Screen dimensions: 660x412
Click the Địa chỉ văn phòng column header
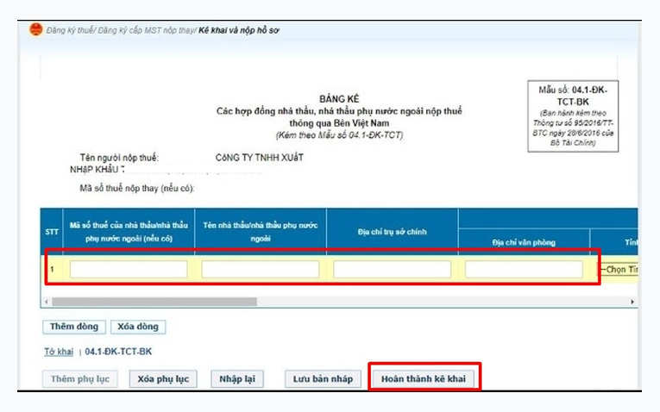point(524,242)
